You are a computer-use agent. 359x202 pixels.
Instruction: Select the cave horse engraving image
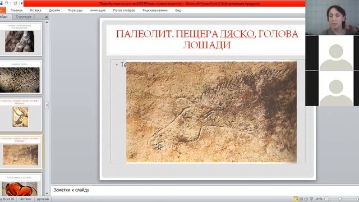tap(211, 112)
